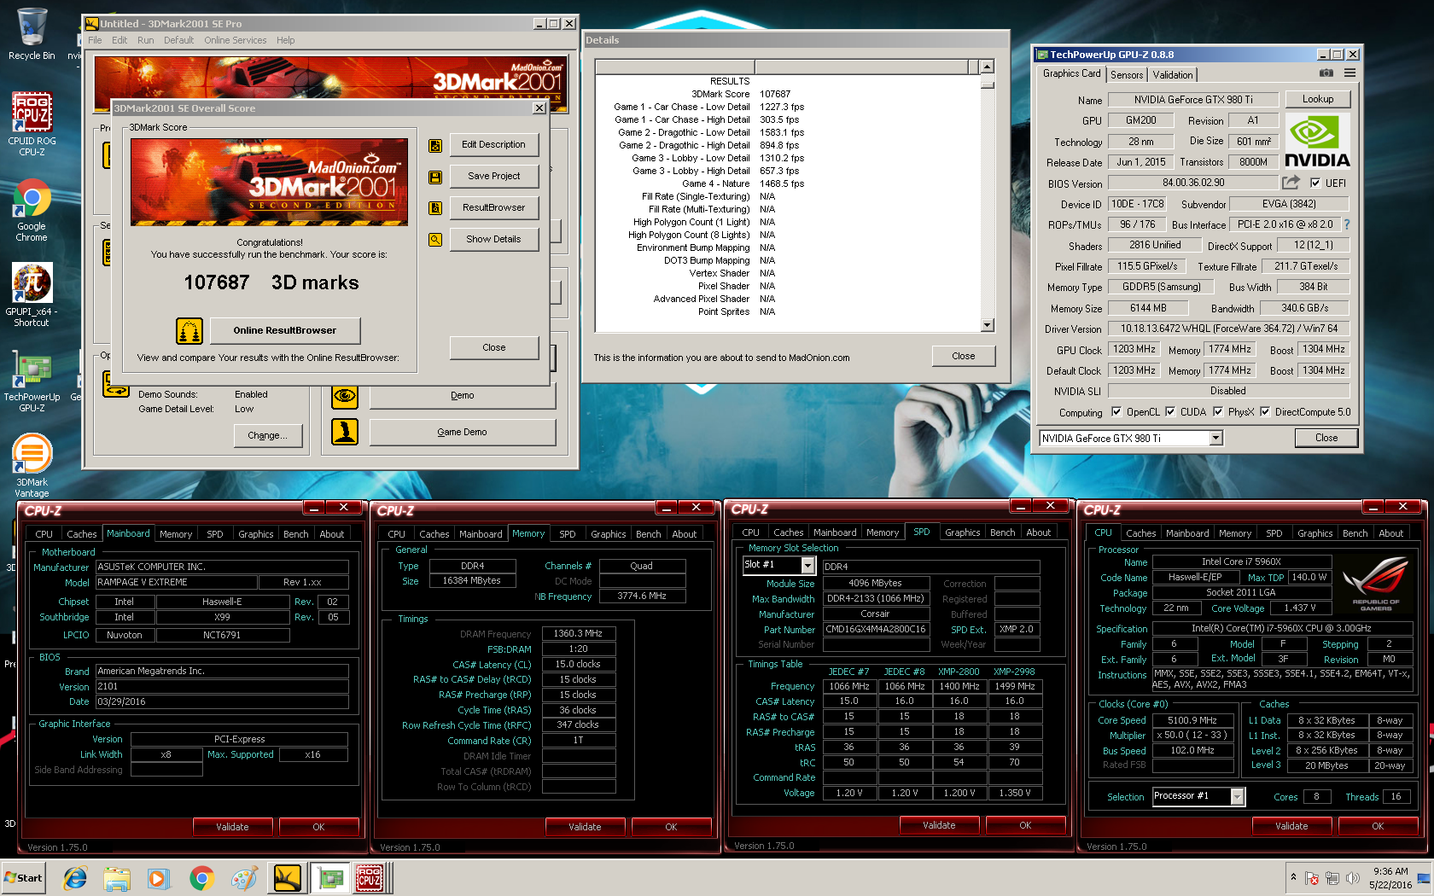The image size is (1434, 896).
Task: Open the Run menu in 3DMark2001
Action: [146, 40]
